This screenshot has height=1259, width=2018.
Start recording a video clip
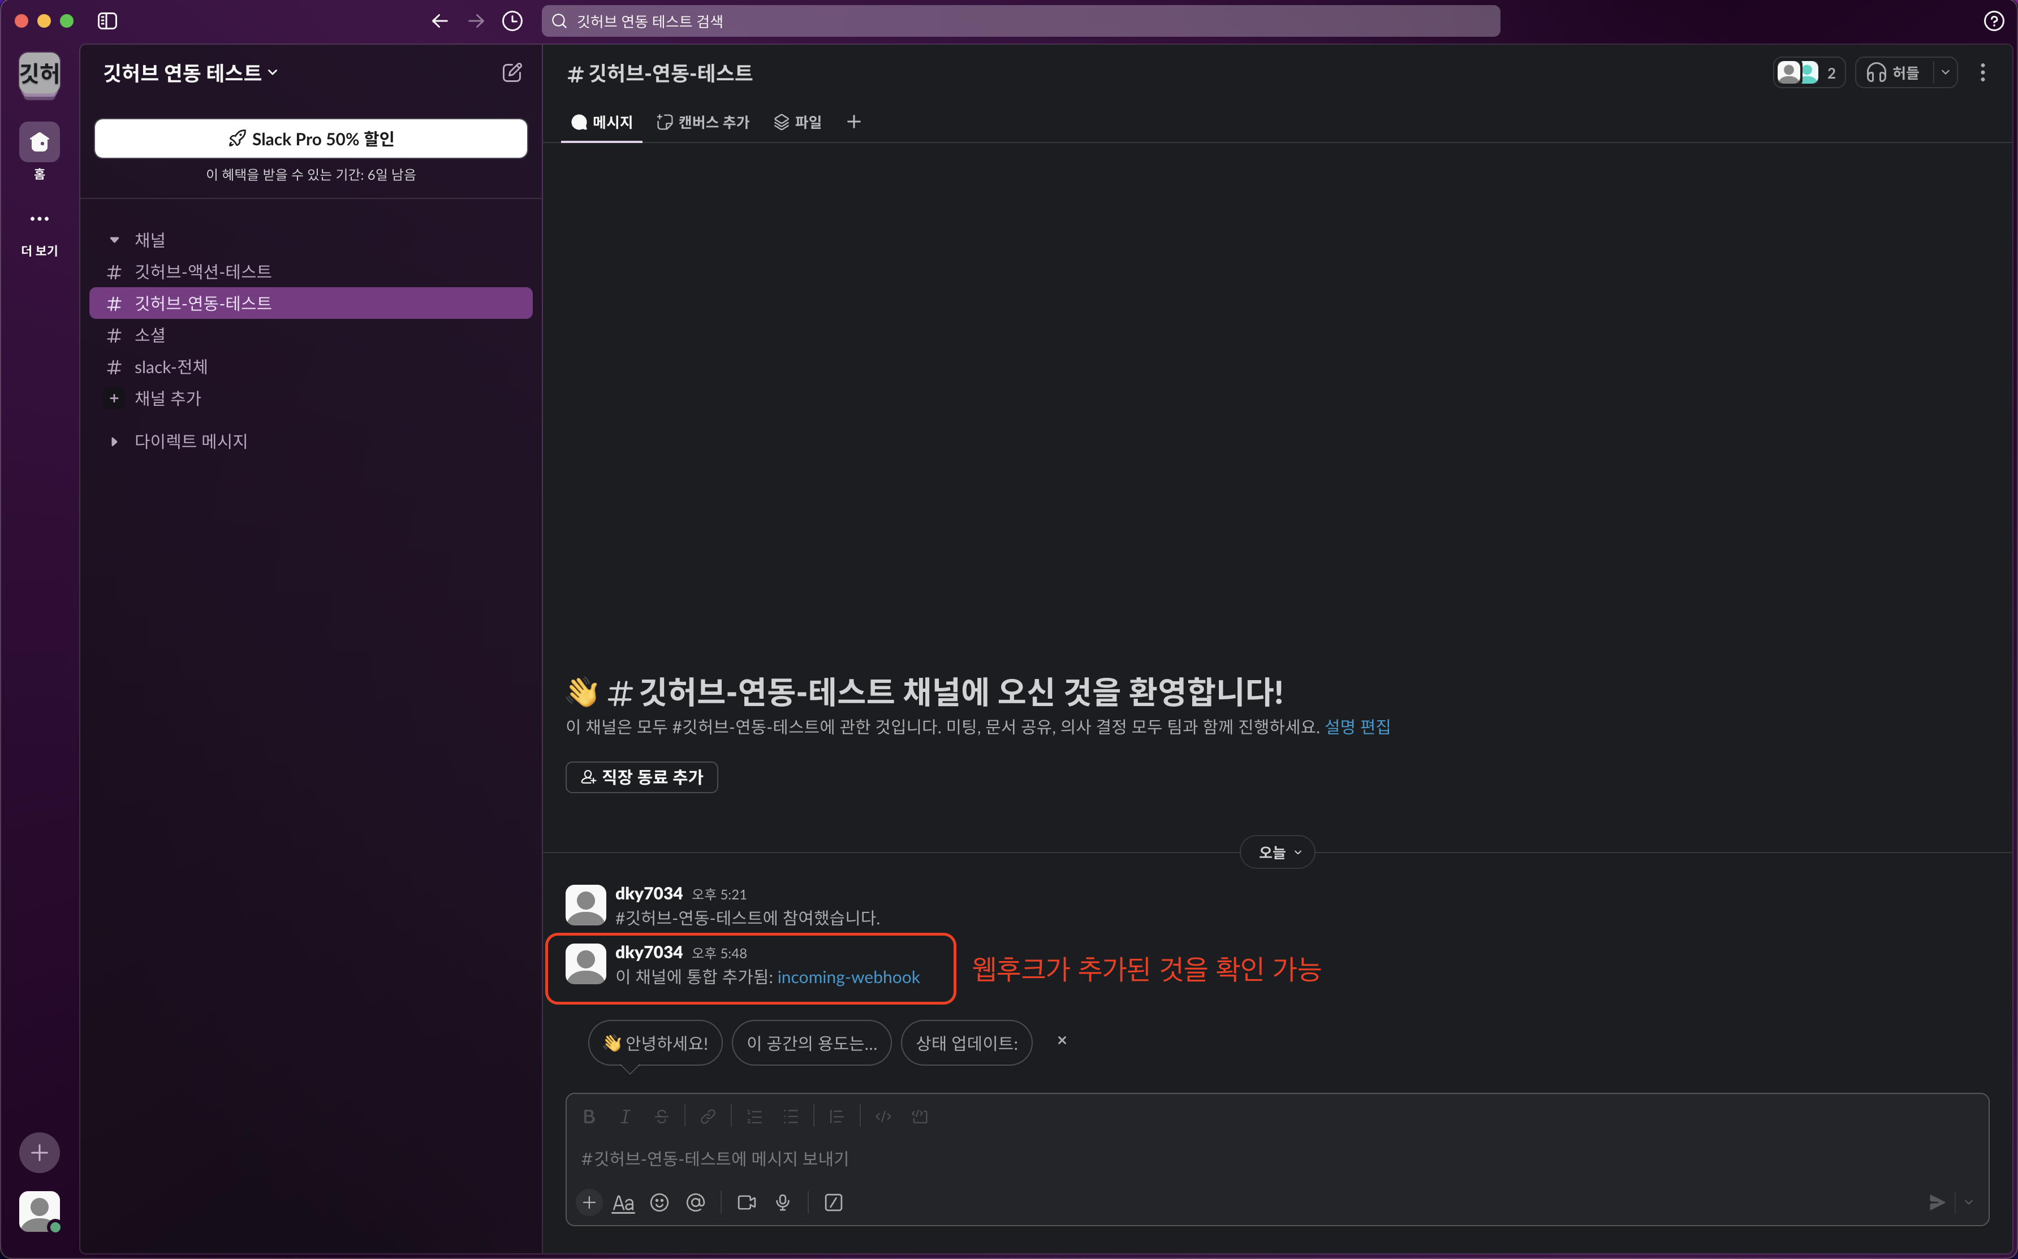(746, 1202)
